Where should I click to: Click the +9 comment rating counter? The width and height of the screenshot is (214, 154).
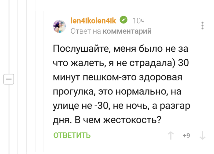[186, 135]
